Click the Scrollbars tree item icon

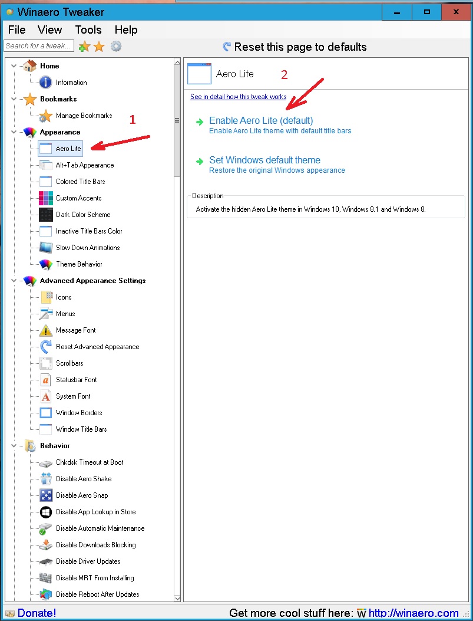pyautogui.click(x=46, y=363)
